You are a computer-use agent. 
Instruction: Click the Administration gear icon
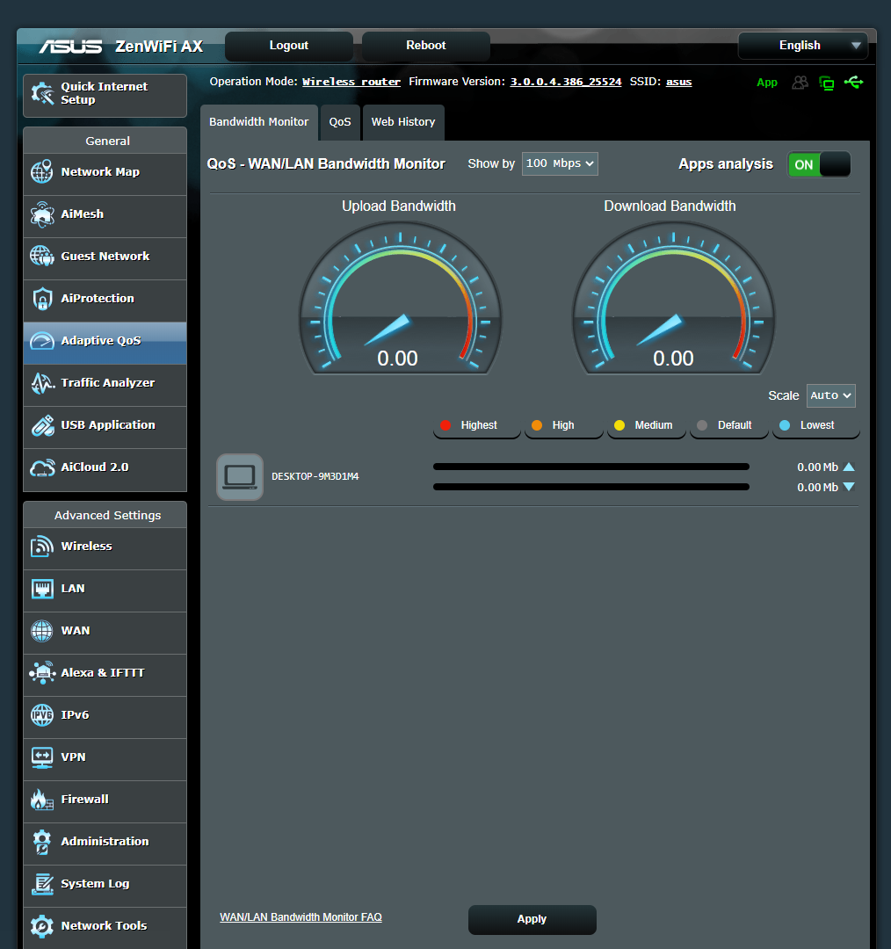tap(42, 842)
